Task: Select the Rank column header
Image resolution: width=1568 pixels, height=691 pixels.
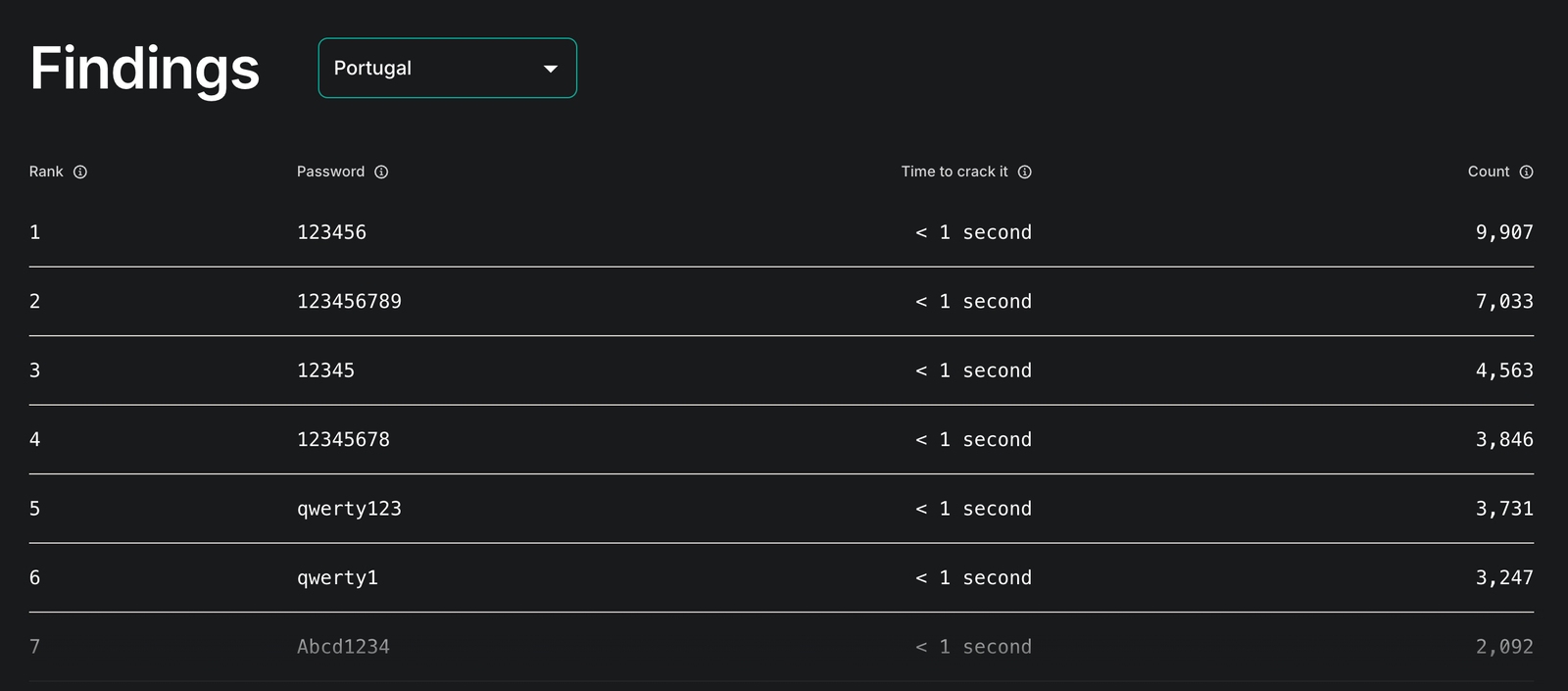Action: click(x=46, y=172)
